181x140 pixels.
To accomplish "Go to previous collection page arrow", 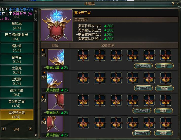I will [x=4, y=129].
